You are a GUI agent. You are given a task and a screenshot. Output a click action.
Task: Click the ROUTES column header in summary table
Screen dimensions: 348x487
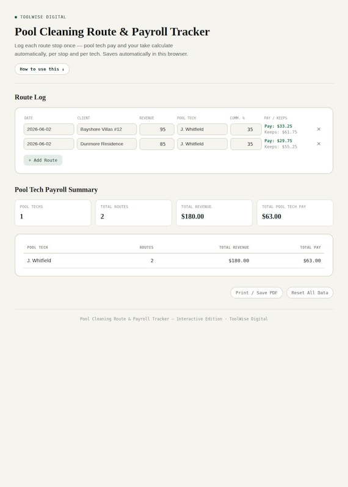pyautogui.click(x=147, y=248)
